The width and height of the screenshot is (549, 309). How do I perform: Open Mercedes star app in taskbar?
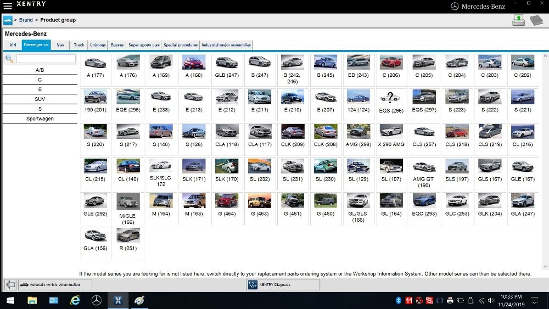97,300
